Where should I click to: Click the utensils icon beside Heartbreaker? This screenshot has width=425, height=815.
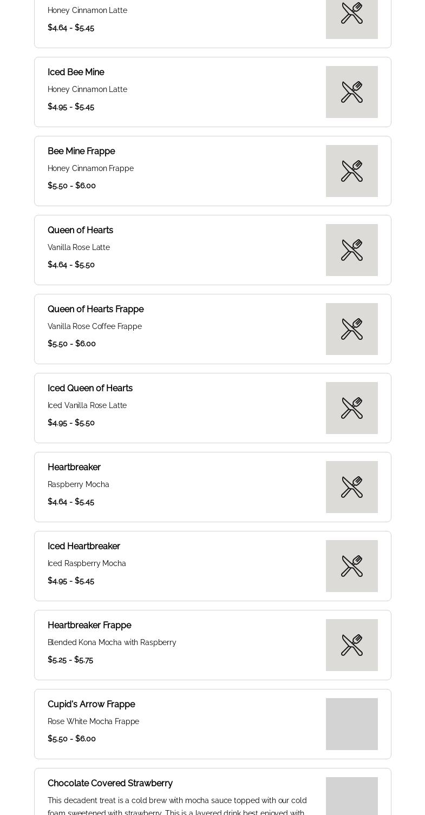(352, 487)
